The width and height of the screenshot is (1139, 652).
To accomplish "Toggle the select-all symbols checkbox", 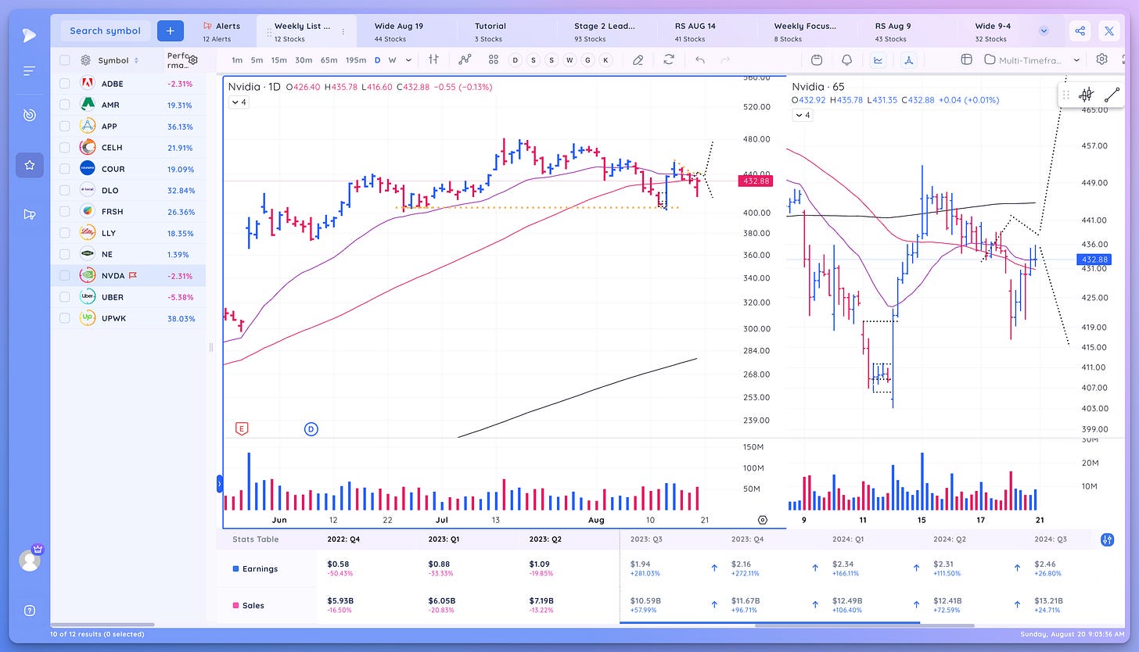I will coord(64,60).
